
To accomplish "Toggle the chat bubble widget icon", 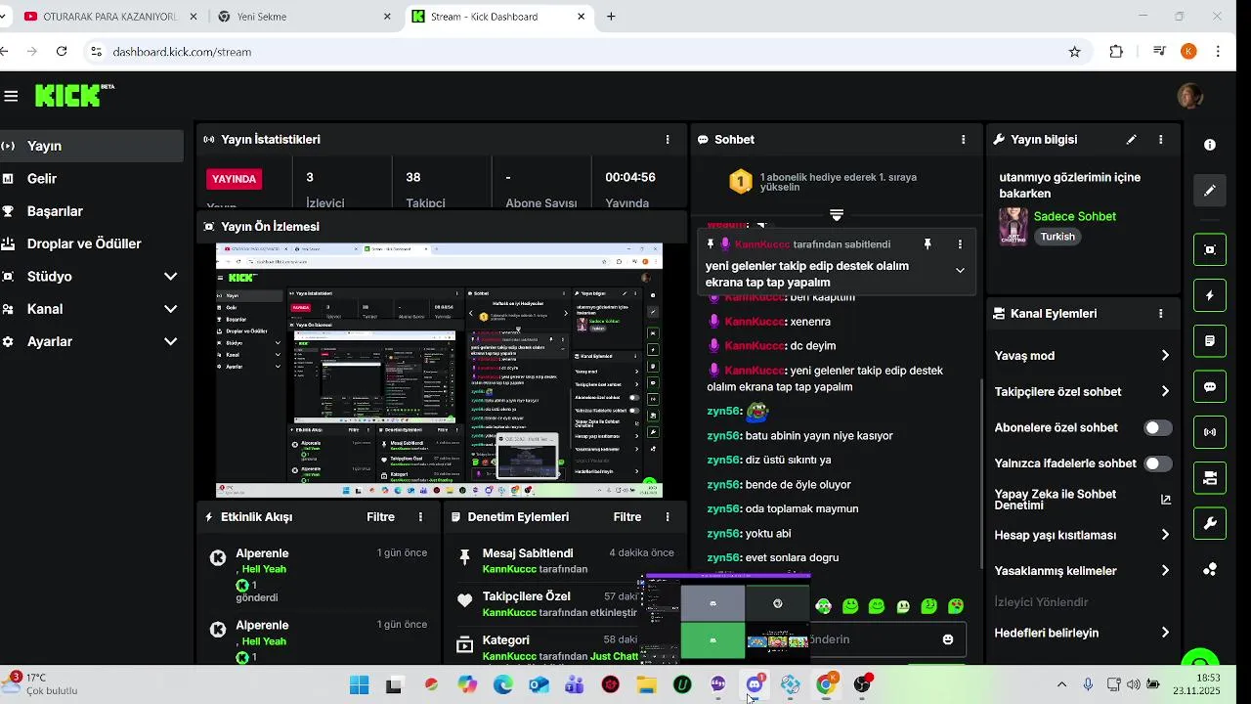I will (x=1210, y=387).
